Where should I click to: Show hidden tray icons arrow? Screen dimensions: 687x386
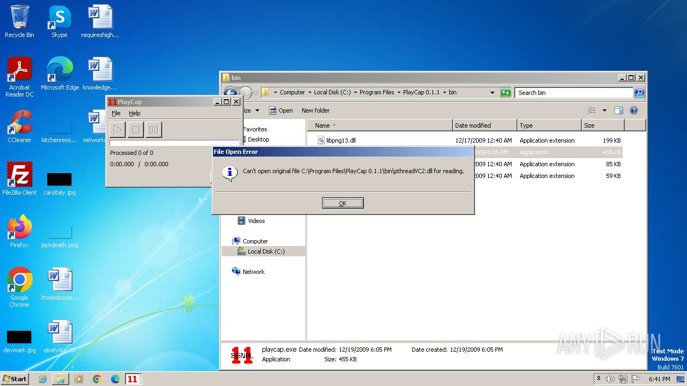599,379
